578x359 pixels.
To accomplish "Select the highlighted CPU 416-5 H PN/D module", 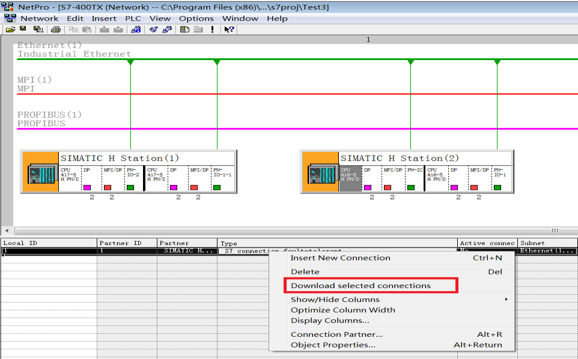I will pos(350,178).
